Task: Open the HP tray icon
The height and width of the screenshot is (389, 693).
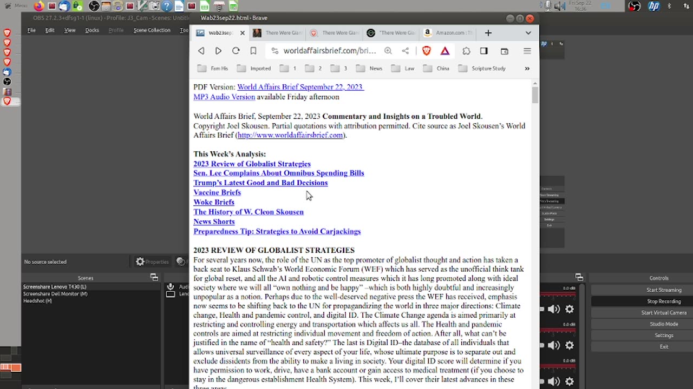Action: click(x=654, y=6)
